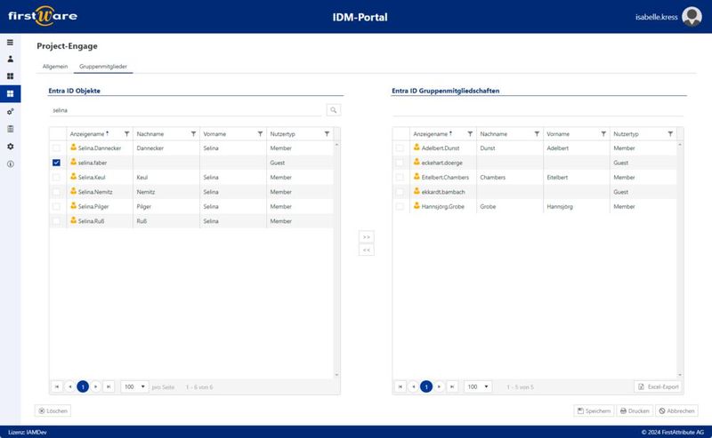Remove members with the << button

pyautogui.click(x=367, y=250)
